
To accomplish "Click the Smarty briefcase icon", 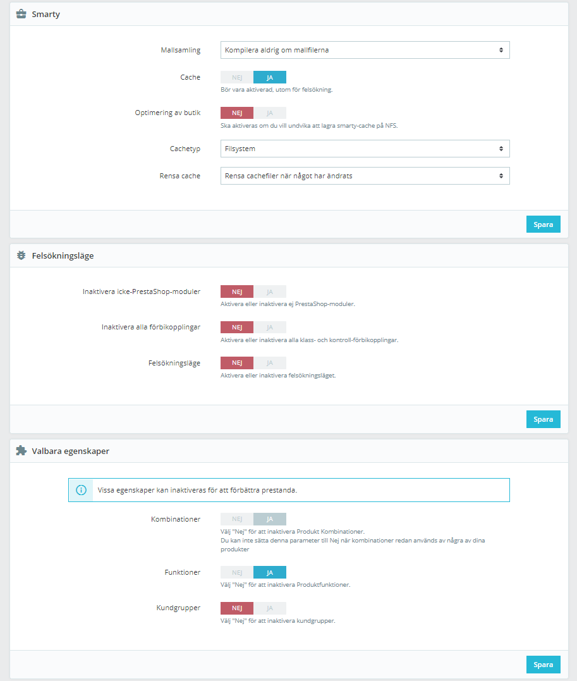I will point(21,14).
